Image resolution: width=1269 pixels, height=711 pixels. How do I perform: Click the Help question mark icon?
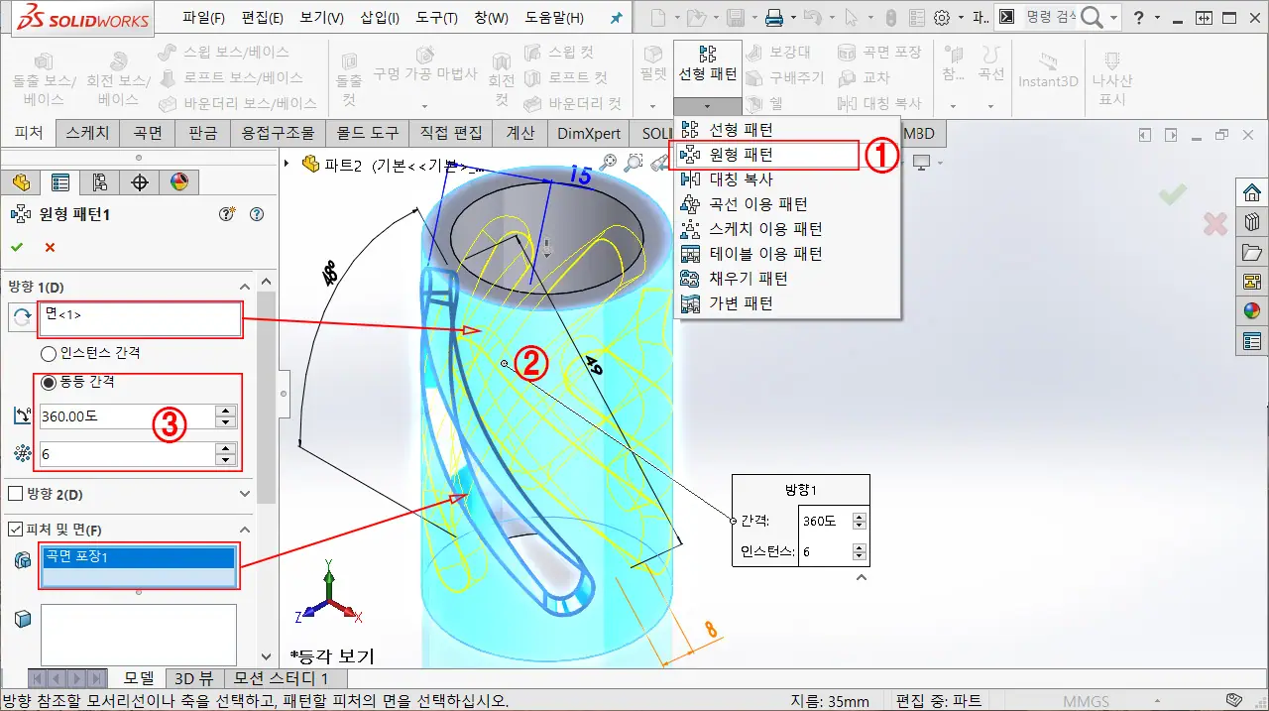[x=1139, y=18]
